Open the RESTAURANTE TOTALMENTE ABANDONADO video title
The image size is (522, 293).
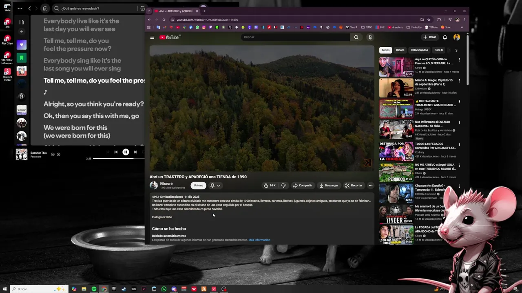[x=435, y=103]
